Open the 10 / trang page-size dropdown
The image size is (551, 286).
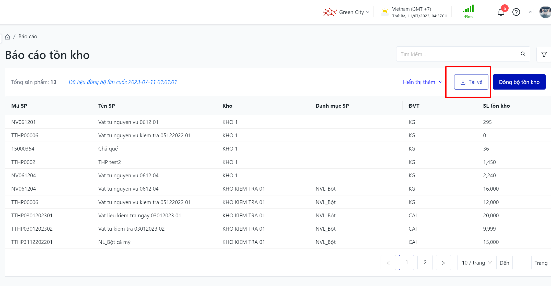coord(476,263)
